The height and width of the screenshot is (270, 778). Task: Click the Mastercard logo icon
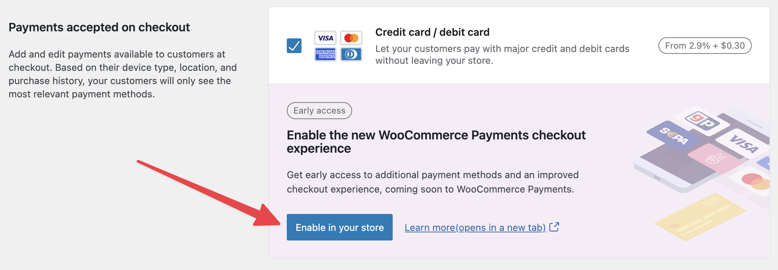coord(351,38)
